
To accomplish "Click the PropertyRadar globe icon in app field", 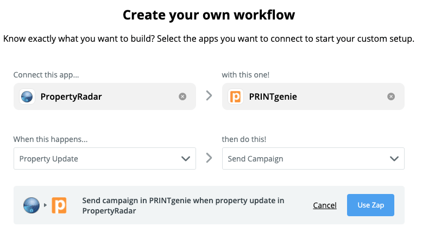I will tap(27, 96).
